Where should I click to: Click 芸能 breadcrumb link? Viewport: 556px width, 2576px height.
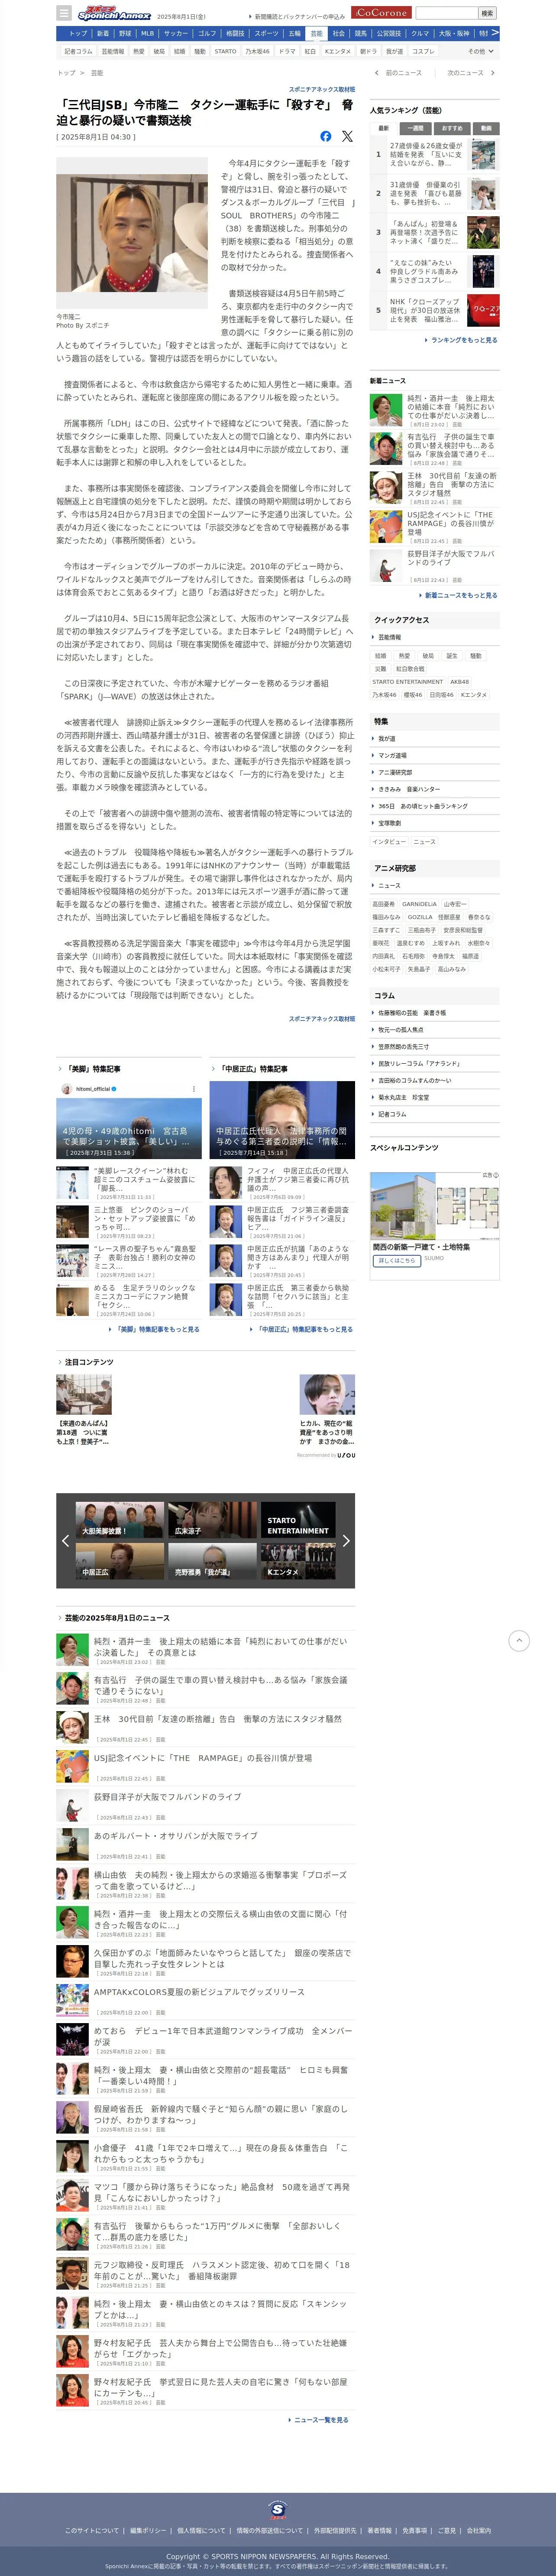tap(97, 73)
